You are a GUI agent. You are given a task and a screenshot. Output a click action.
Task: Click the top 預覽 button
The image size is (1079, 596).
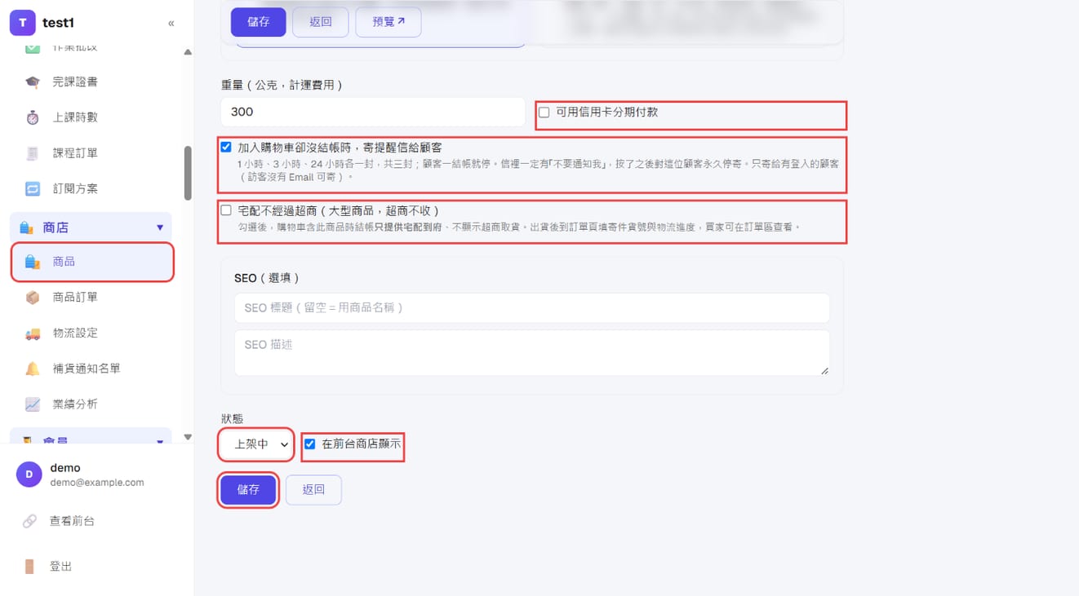pyautogui.click(x=389, y=22)
